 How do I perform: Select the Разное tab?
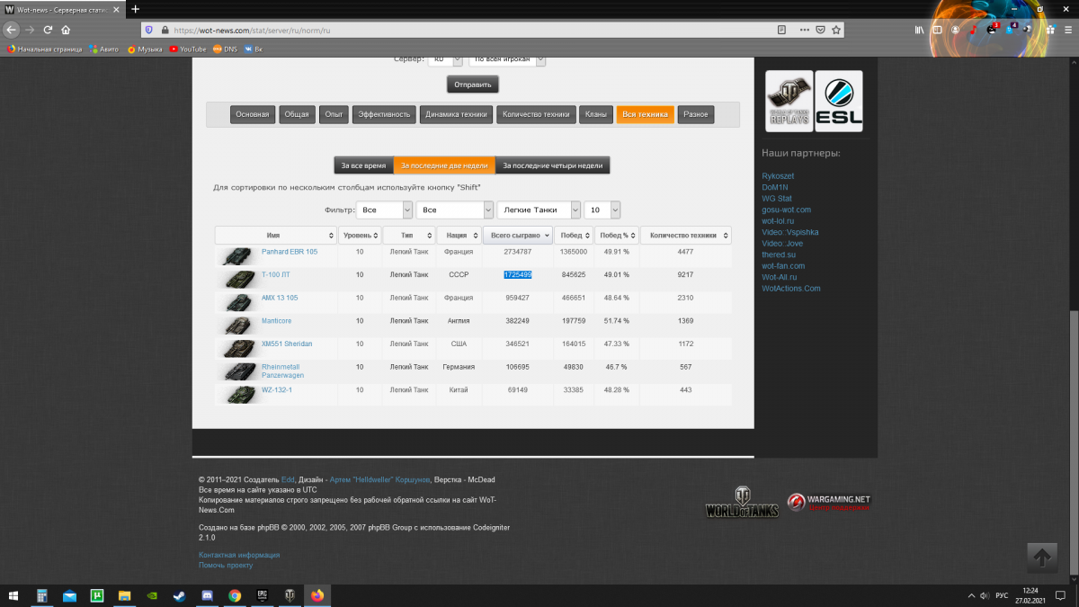coord(695,114)
